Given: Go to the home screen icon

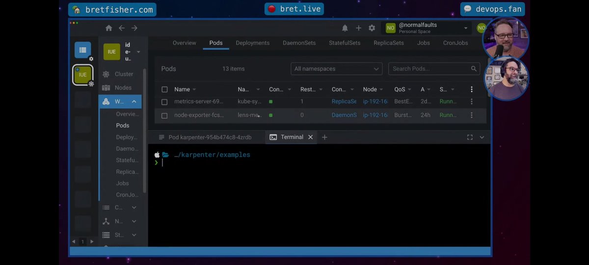Looking at the screenshot, I should point(109,28).
